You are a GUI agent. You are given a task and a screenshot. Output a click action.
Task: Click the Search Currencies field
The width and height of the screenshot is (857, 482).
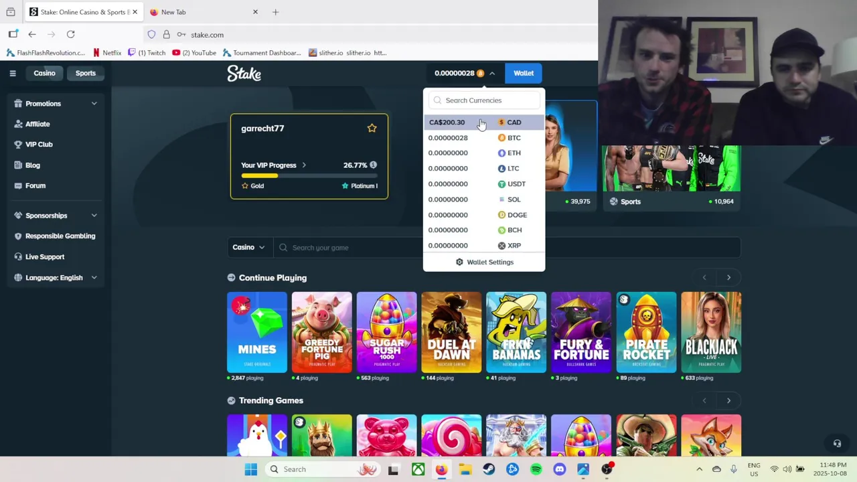(484, 100)
